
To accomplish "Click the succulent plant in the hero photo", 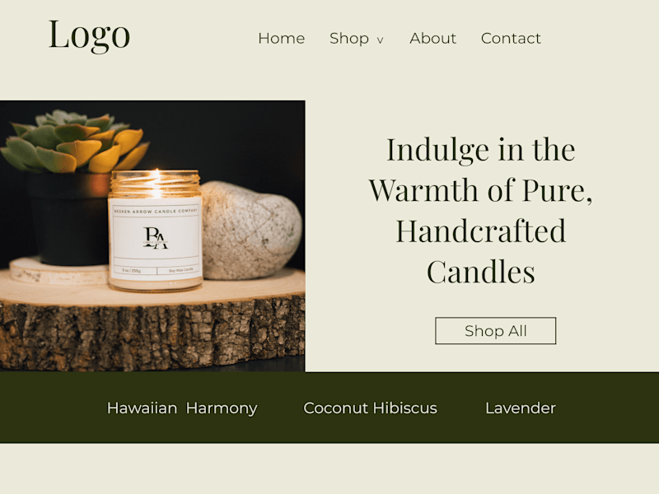I will 75,142.
